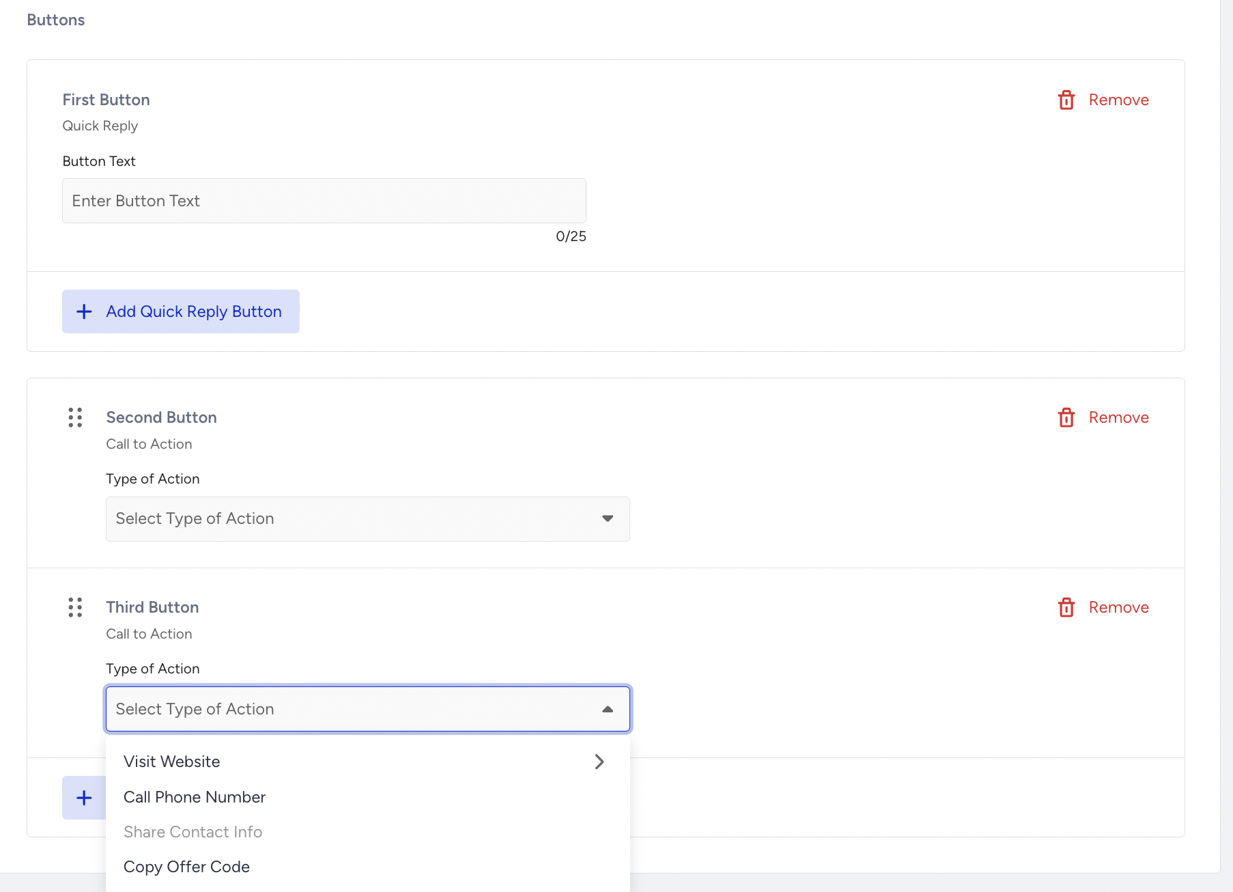Click the down arrow in Second Button dropdown
The width and height of the screenshot is (1233, 892).
(x=608, y=518)
